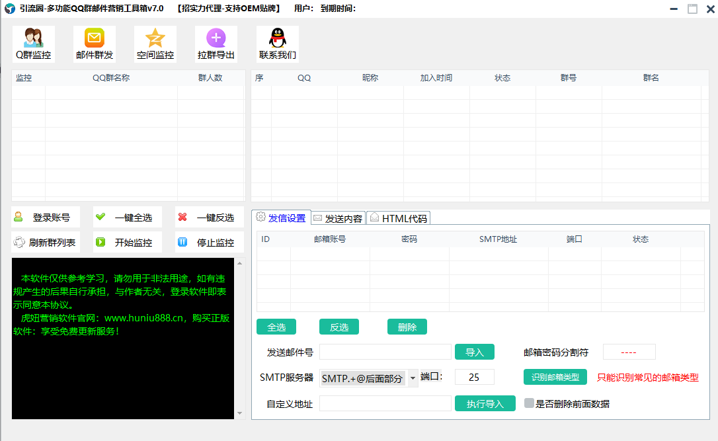718x441 pixels.
Task: Focus the 发送邮件号 input field
Action: (x=385, y=352)
